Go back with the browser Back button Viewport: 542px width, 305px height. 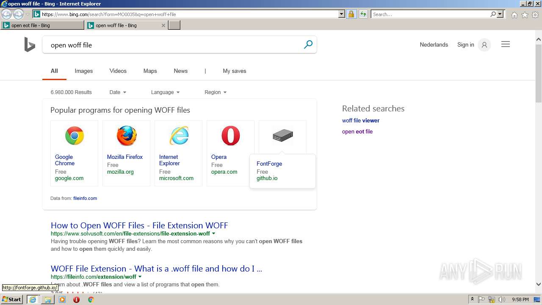coord(7,14)
